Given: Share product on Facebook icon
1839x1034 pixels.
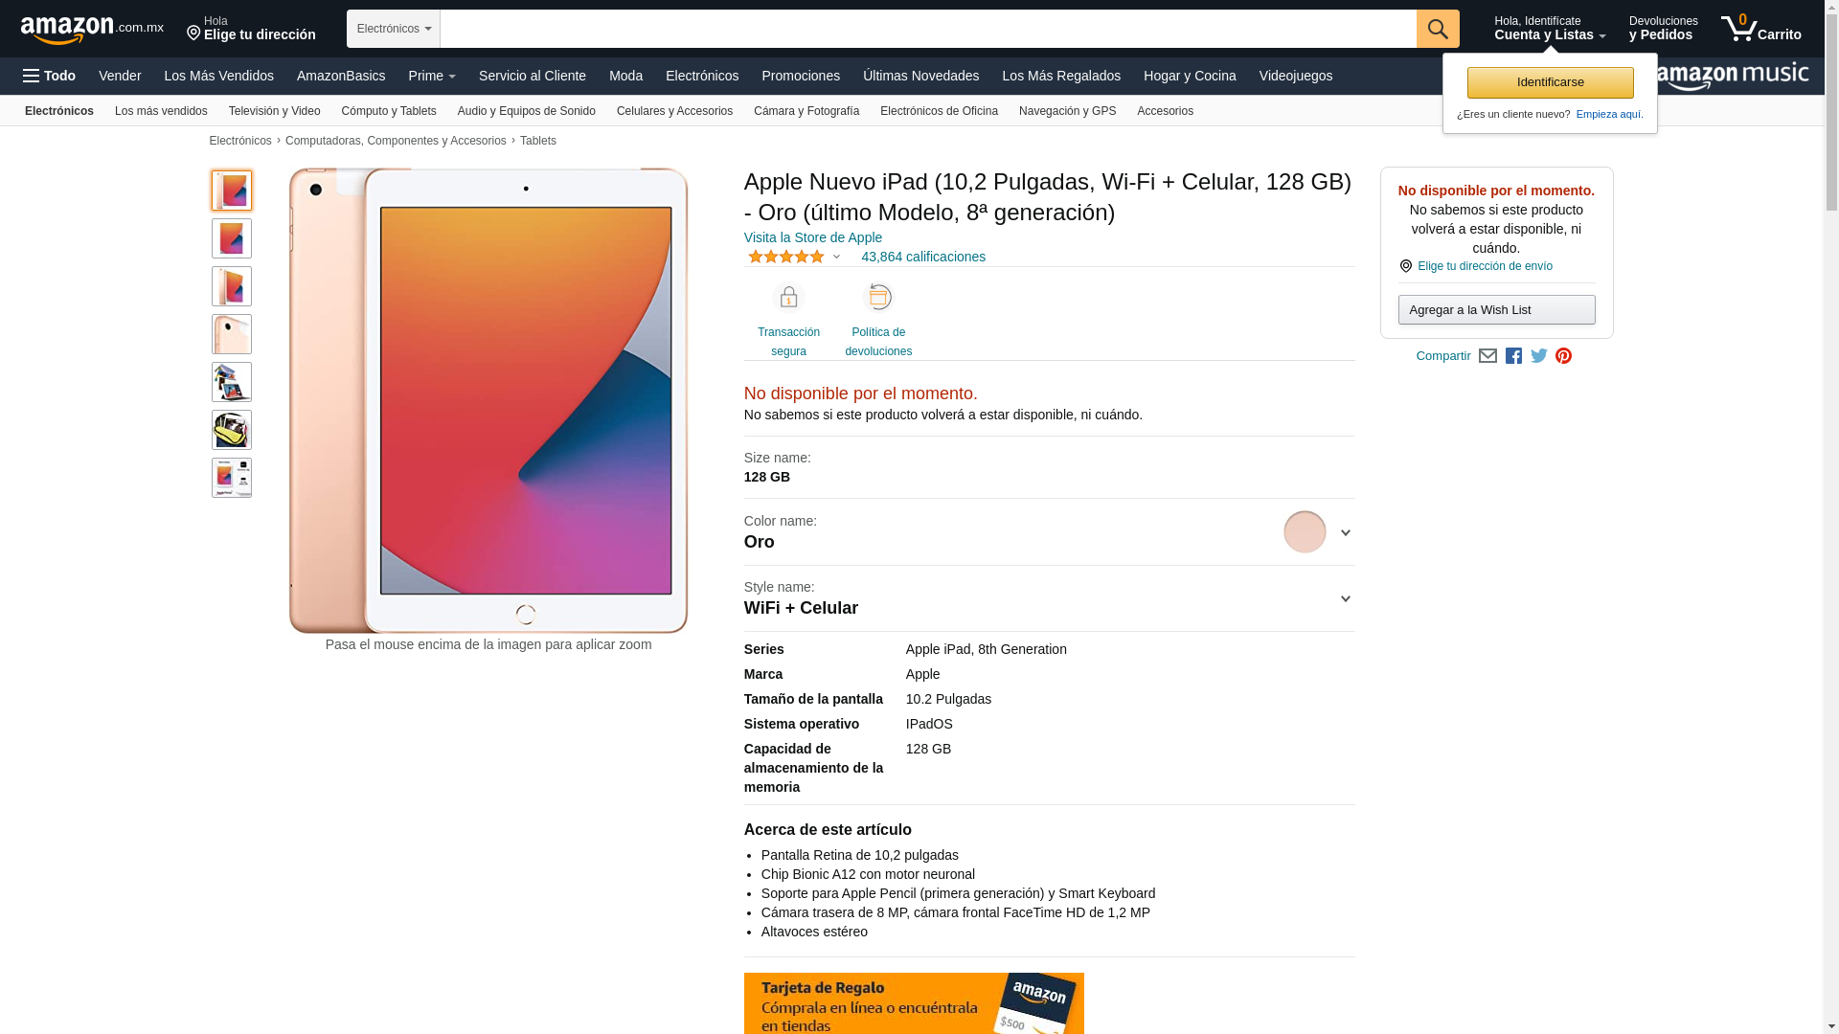Looking at the screenshot, I should pyautogui.click(x=1513, y=356).
